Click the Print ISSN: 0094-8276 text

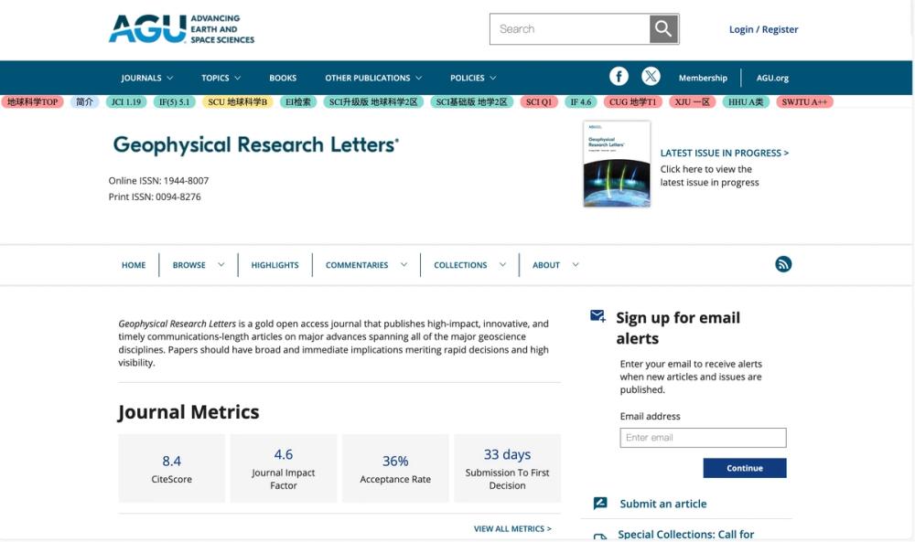(155, 197)
